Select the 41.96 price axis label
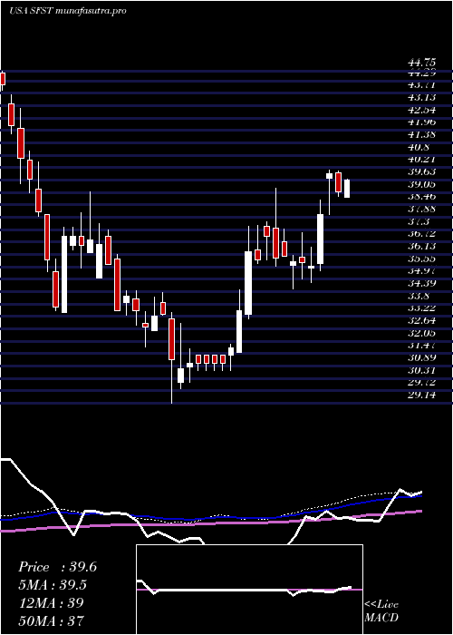The width and height of the screenshot is (453, 635). point(422,122)
